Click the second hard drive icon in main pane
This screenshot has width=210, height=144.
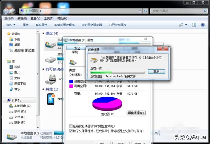[x=50, y=60]
